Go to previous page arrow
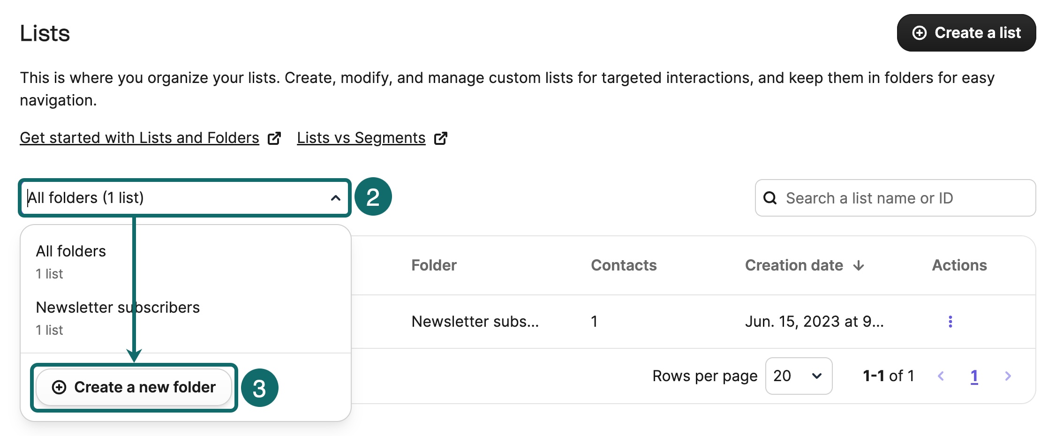Viewport: 1056px width, 436px height. click(941, 376)
